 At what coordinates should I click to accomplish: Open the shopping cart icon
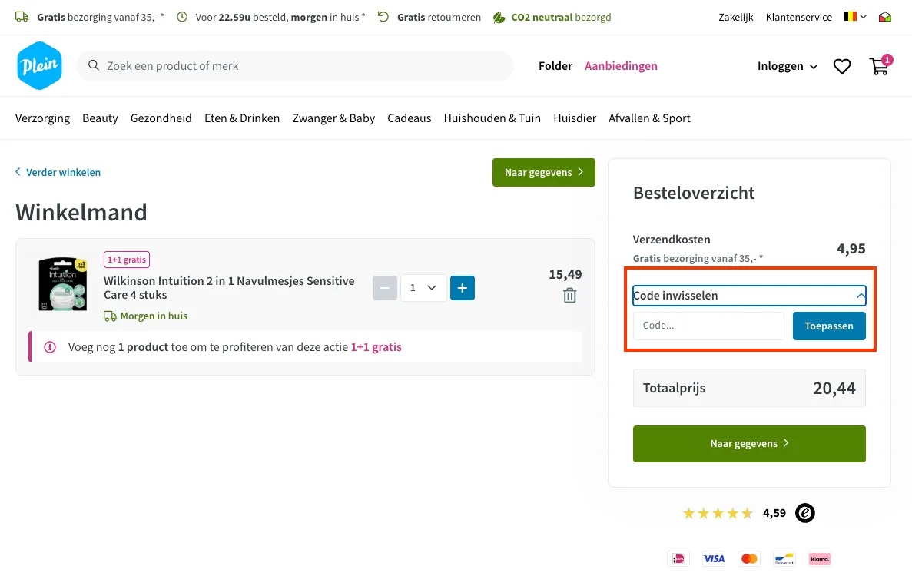click(879, 67)
